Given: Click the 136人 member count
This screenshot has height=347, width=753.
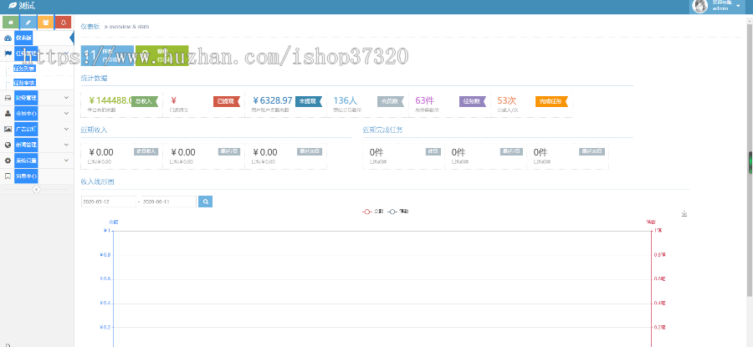Looking at the screenshot, I should point(345,100).
